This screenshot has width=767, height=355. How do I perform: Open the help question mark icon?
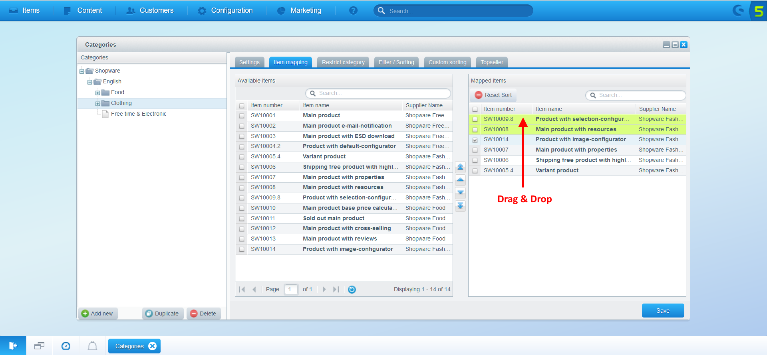353,11
